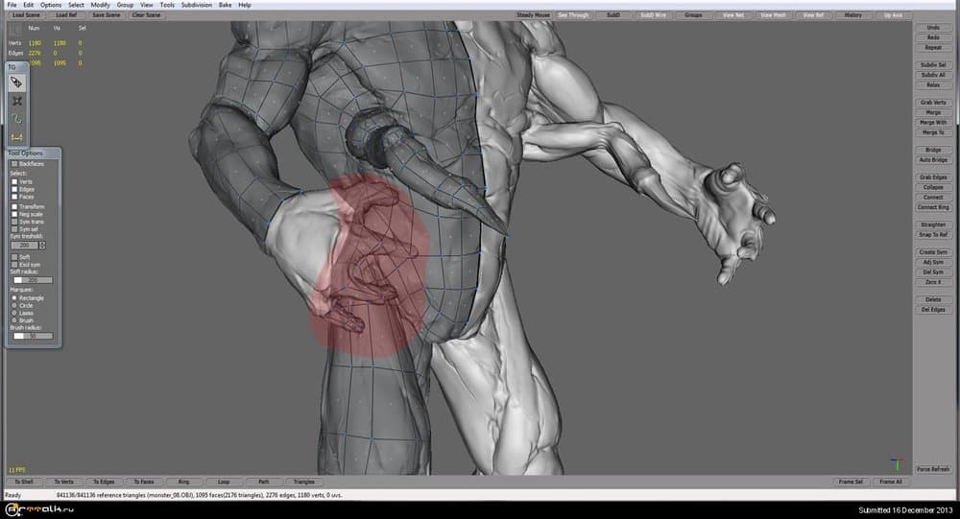Image resolution: width=960 pixels, height=519 pixels.
Task: Click the Load Ref button
Action: (66, 14)
